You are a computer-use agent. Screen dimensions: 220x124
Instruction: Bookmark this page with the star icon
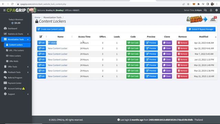coord(188,4)
